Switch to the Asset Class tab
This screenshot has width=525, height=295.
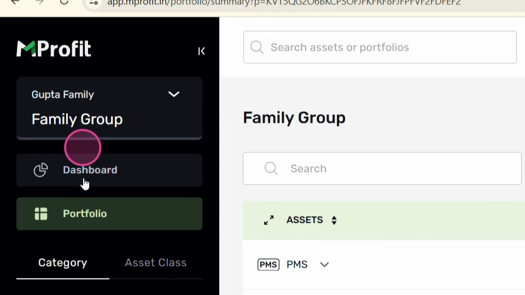coord(156,263)
